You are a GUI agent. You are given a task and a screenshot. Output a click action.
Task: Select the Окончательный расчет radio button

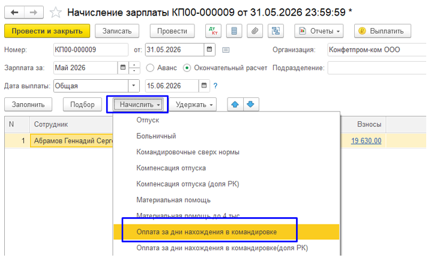187,68
